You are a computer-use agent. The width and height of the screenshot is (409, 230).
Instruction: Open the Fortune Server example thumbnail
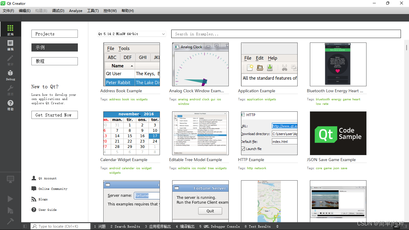(x=201, y=201)
